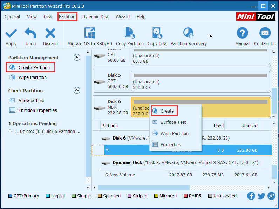
Task: Click left sidebar scroll down arrow
Action: tap(88, 188)
